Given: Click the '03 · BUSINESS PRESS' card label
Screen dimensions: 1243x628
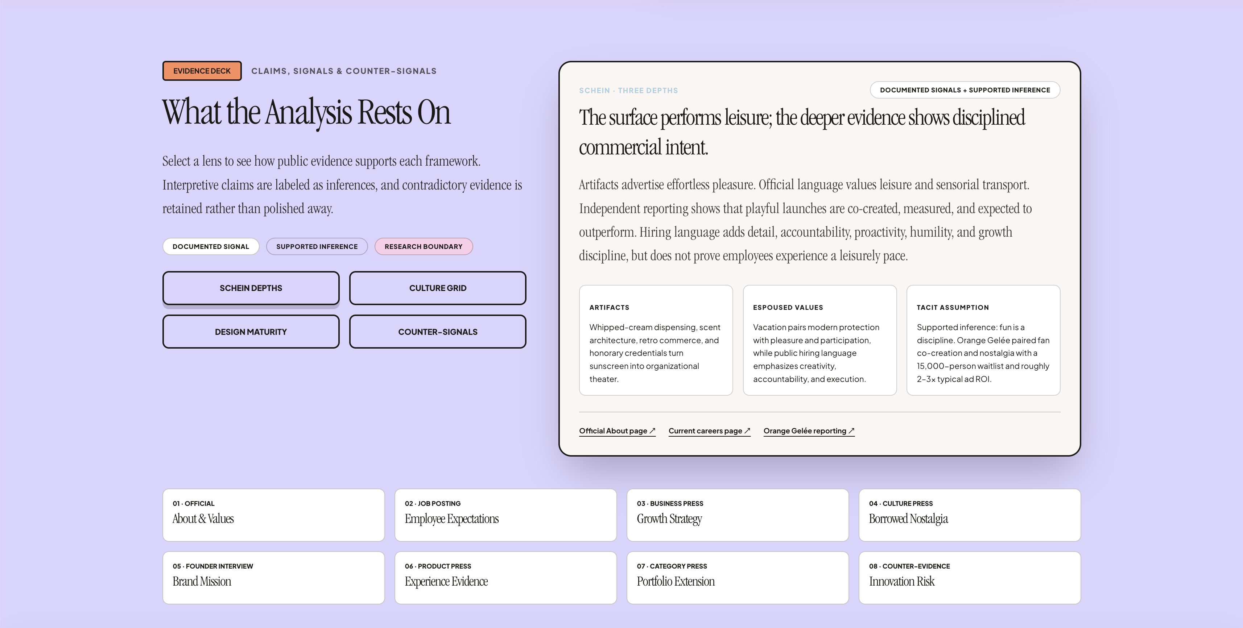Looking at the screenshot, I should (x=670, y=503).
